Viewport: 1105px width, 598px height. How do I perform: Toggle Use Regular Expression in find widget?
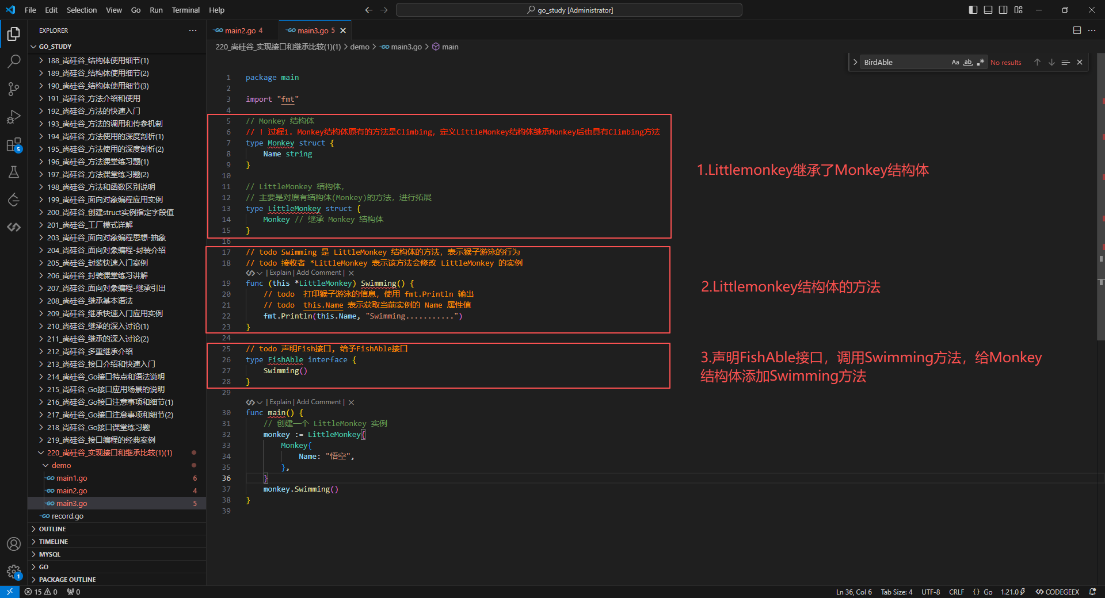(981, 62)
